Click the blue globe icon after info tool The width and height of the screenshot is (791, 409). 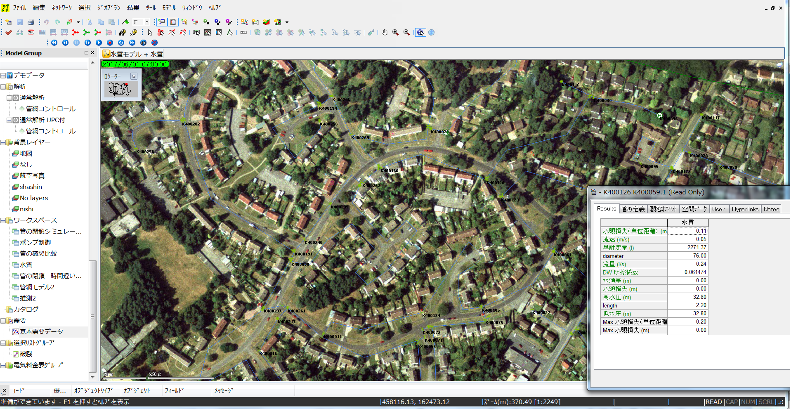[431, 32]
